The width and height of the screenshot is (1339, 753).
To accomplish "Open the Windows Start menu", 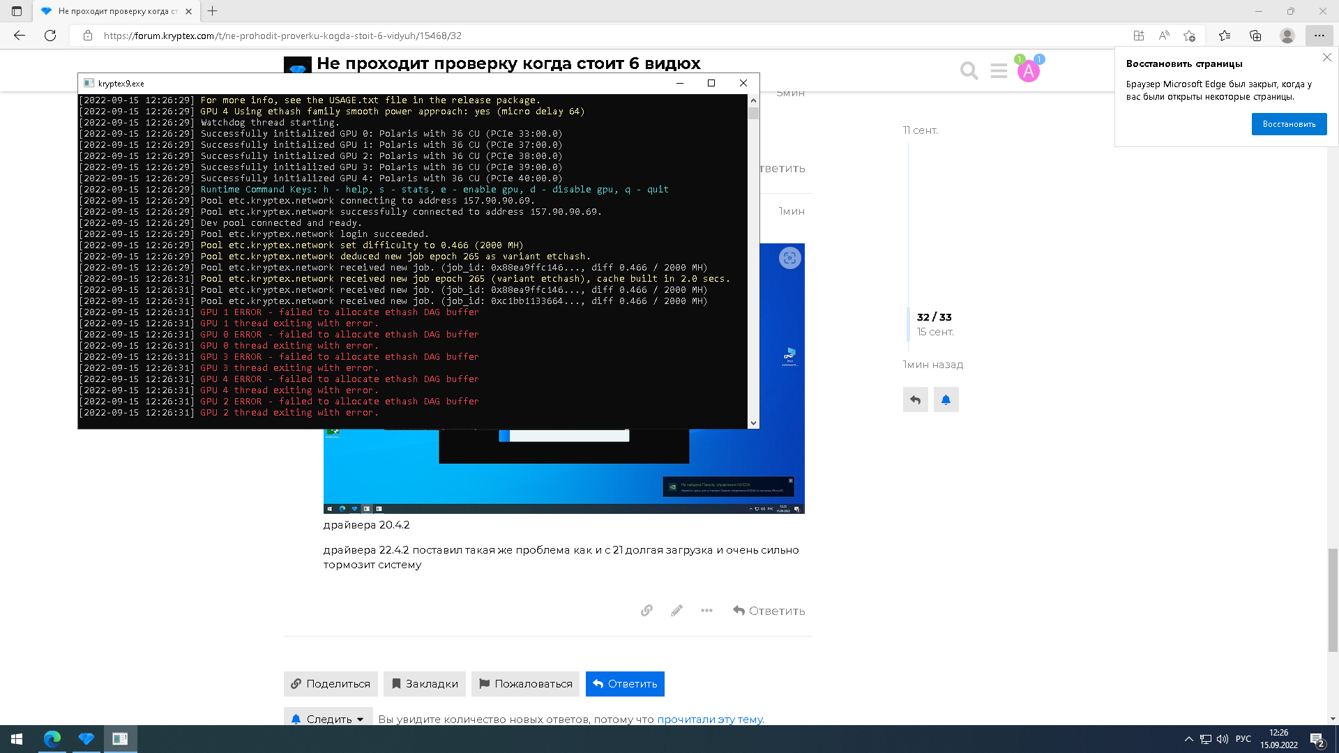I will (x=17, y=739).
